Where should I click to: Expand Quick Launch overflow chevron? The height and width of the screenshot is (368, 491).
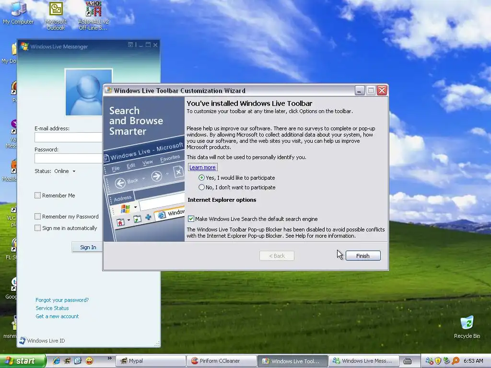(x=110, y=358)
